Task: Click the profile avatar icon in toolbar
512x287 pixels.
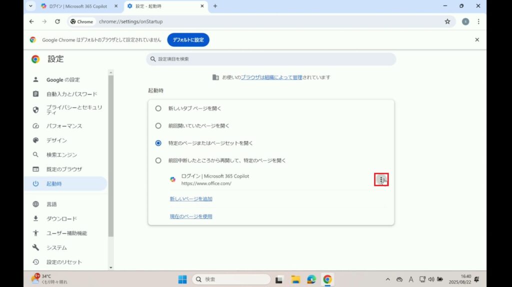Action: (465, 21)
